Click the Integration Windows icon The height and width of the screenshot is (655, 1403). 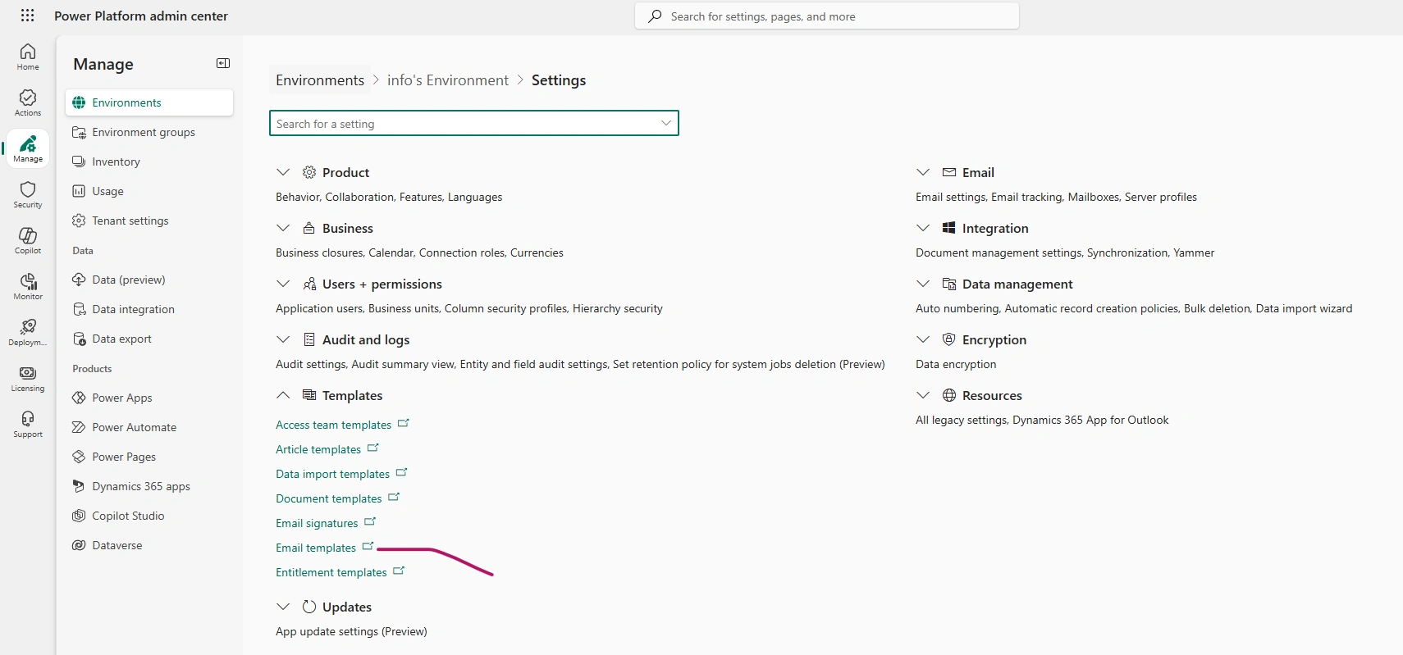click(949, 228)
